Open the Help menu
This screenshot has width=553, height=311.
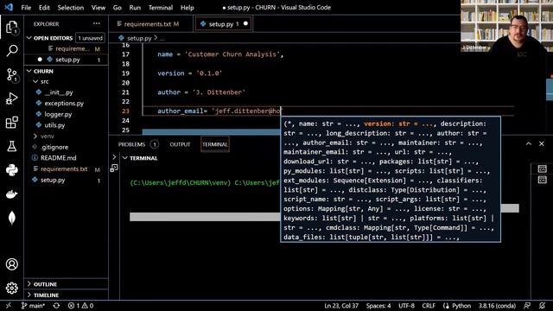187,8
